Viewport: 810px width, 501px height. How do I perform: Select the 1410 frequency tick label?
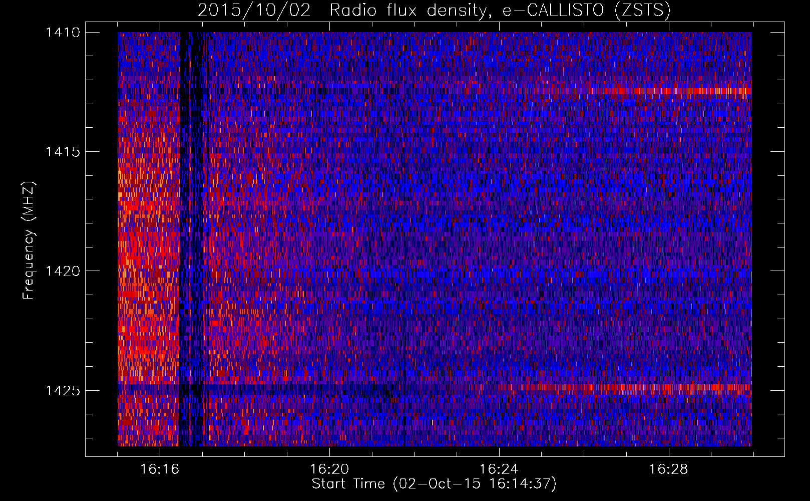click(63, 33)
